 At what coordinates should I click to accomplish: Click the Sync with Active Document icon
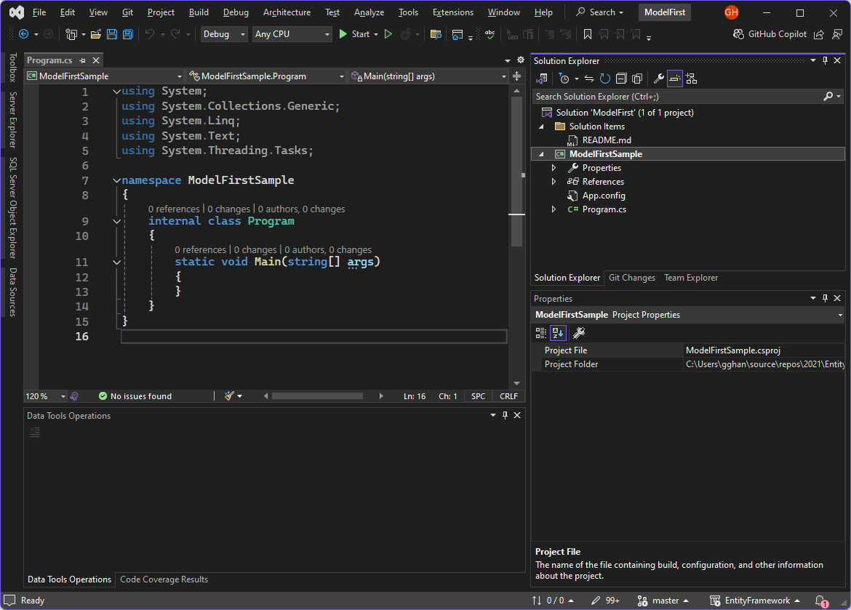(589, 78)
